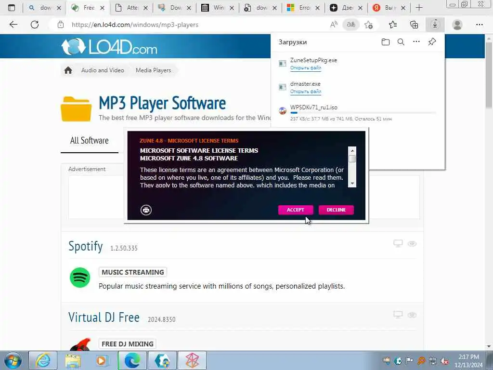Select the WPSDKv71_ru1.iso download entry
This screenshot has width=493, height=370.
pyautogui.click(x=358, y=113)
